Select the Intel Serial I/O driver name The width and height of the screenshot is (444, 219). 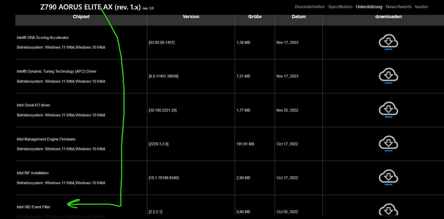(34, 105)
